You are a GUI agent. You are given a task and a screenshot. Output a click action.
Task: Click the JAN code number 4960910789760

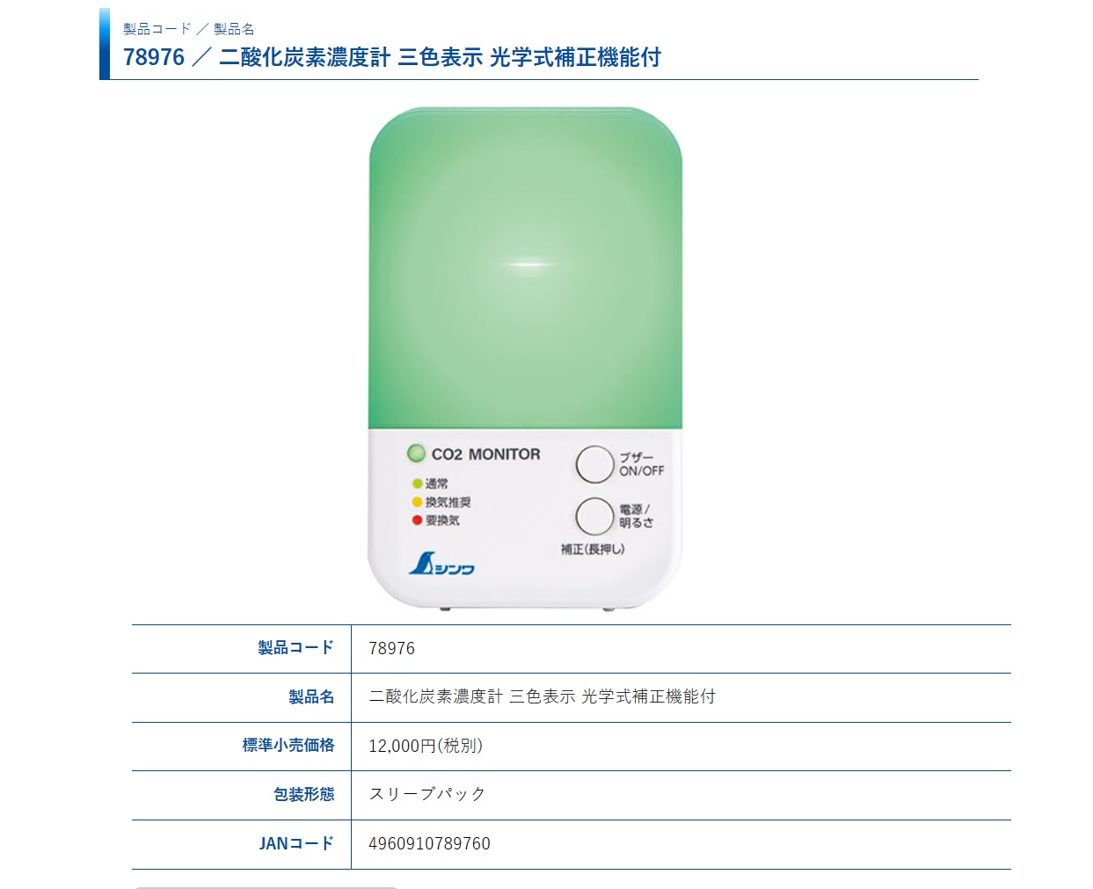point(429,843)
